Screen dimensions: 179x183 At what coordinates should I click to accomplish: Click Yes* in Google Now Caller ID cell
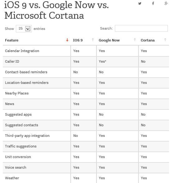point(102,61)
